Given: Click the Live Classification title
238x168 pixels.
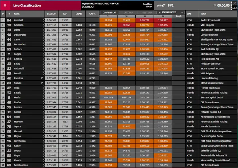Looking at the screenshot, I should click(27, 6).
